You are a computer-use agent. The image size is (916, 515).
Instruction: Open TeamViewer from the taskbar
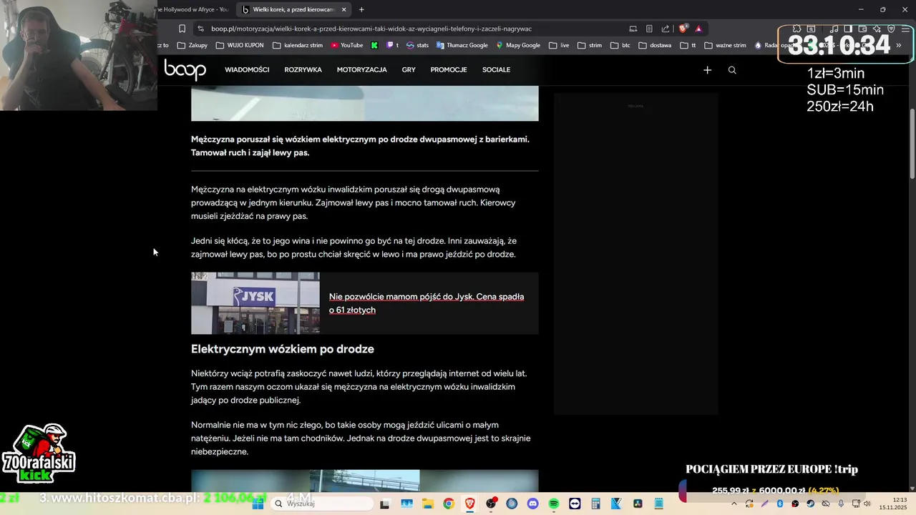coord(575,504)
